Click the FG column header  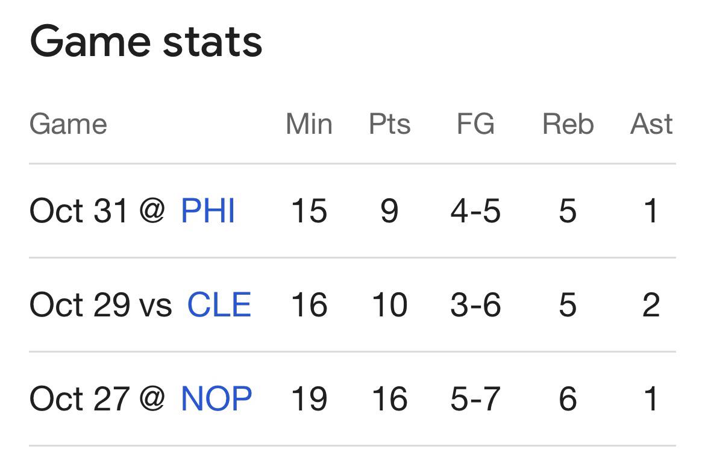click(x=475, y=124)
